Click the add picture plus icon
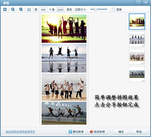 pyautogui.click(x=5, y=9)
